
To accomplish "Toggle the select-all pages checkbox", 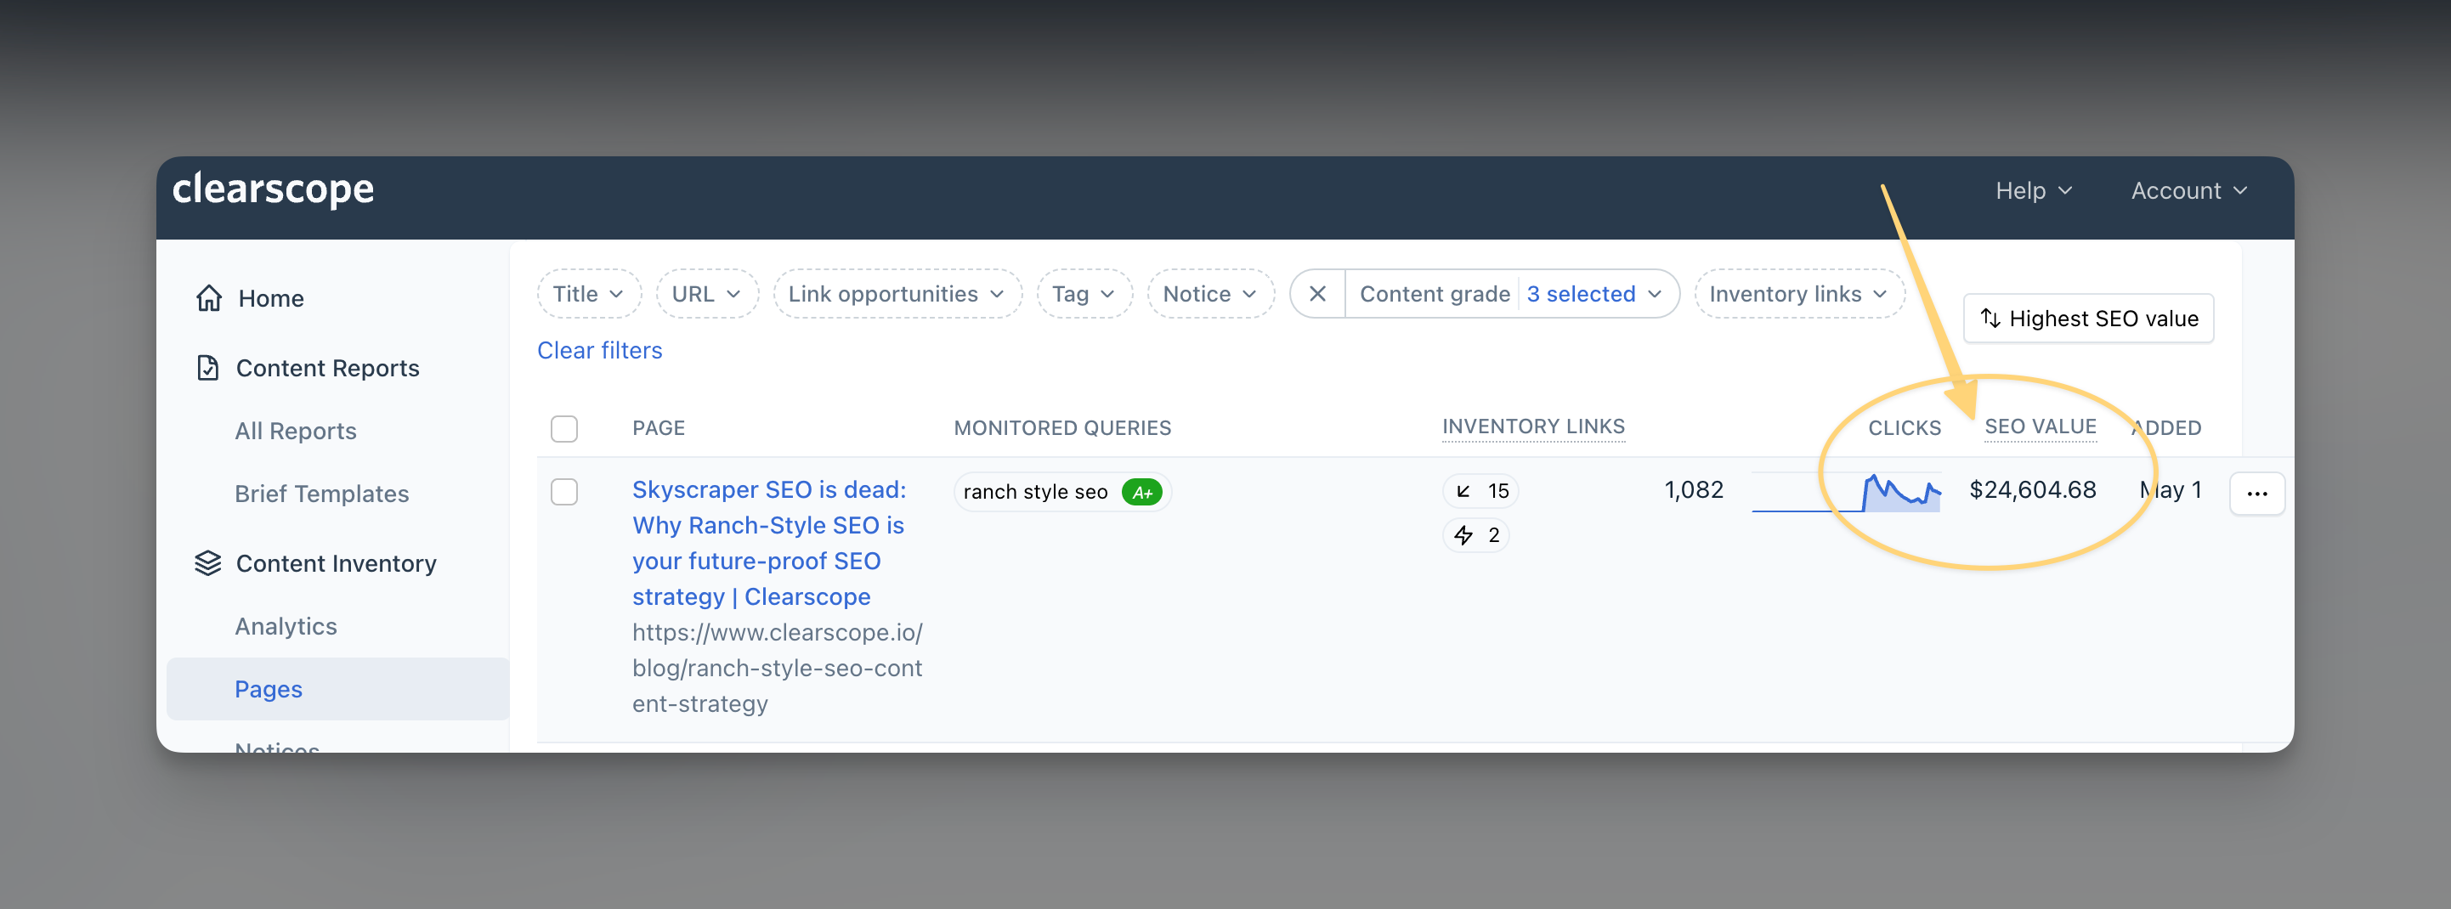I will pos(564,429).
